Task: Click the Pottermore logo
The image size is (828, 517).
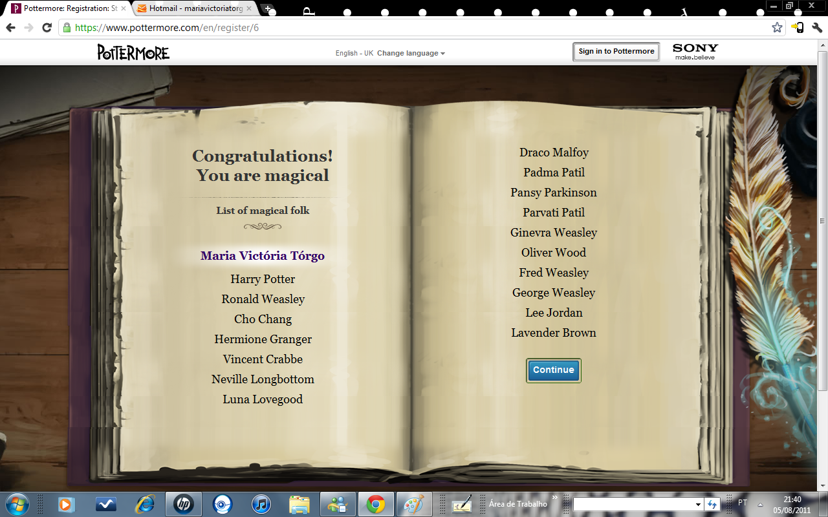Action: pos(133,52)
